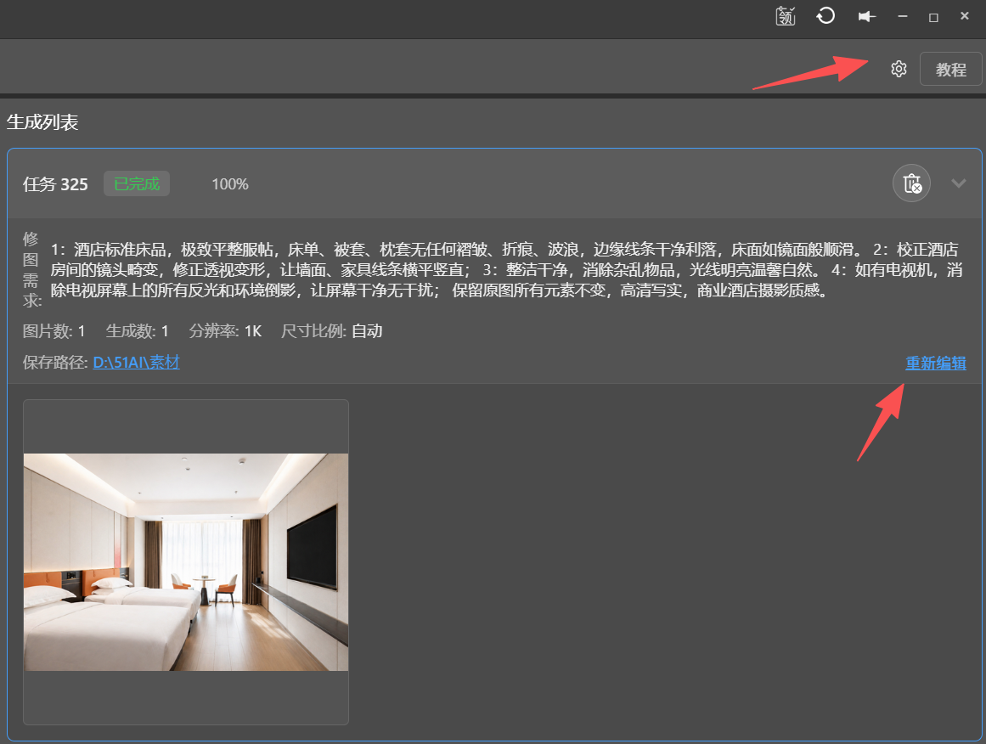986x744 pixels.
Task: Click the 已完成 status badge
Action: (x=137, y=183)
